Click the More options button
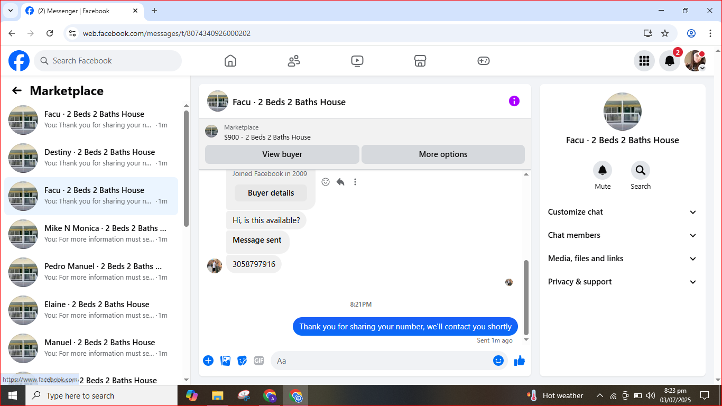The height and width of the screenshot is (406, 722). [443, 154]
